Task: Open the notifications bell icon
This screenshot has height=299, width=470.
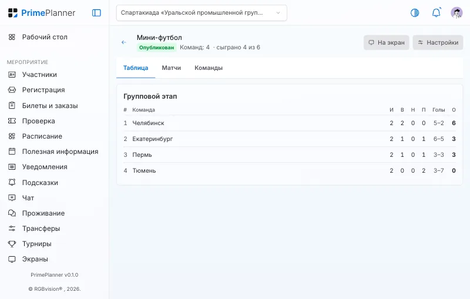Action: (437, 12)
